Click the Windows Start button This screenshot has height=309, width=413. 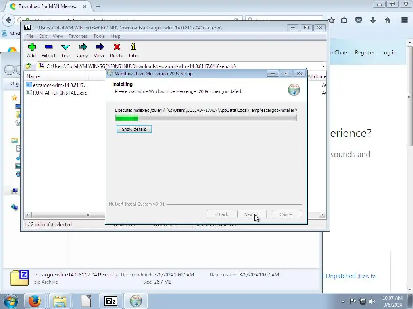click(x=11, y=301)
